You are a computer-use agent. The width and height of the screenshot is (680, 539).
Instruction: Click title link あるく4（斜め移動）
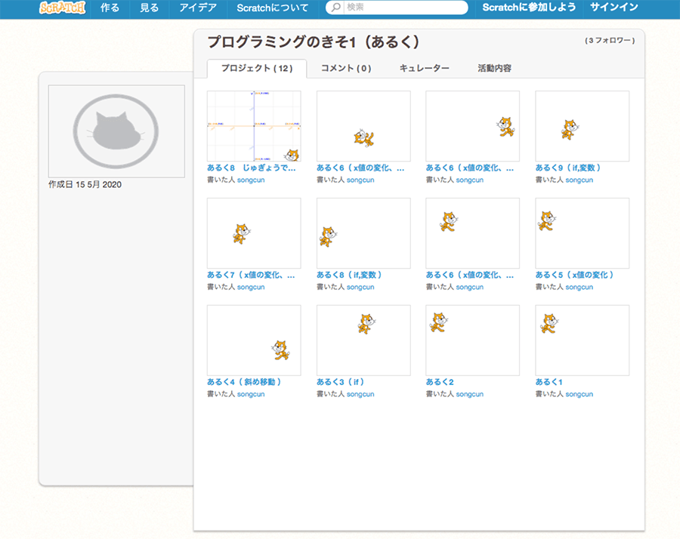(x=244, y=382)
